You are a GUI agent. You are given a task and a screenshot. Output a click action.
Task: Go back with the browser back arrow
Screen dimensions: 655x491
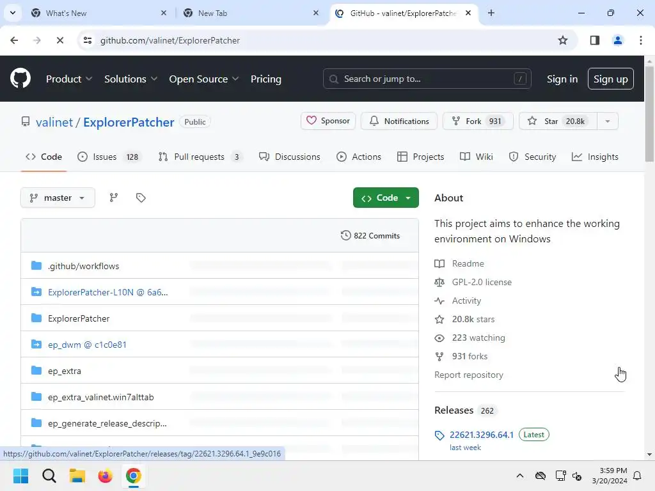(x=14, y=40)
